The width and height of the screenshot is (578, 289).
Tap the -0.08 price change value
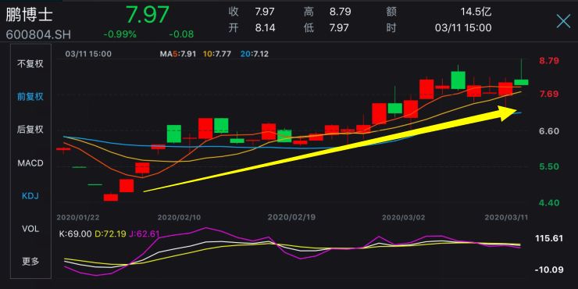pyautogui.click(x=181, y=34)
